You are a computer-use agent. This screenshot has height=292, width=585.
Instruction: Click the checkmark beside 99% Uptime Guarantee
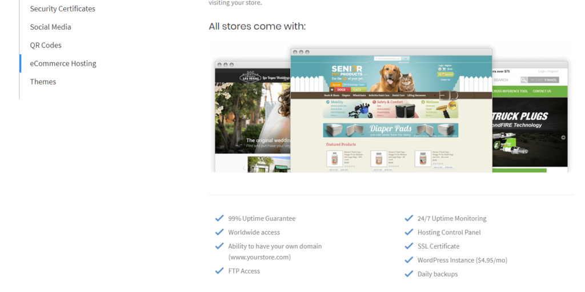click(219, 218)
